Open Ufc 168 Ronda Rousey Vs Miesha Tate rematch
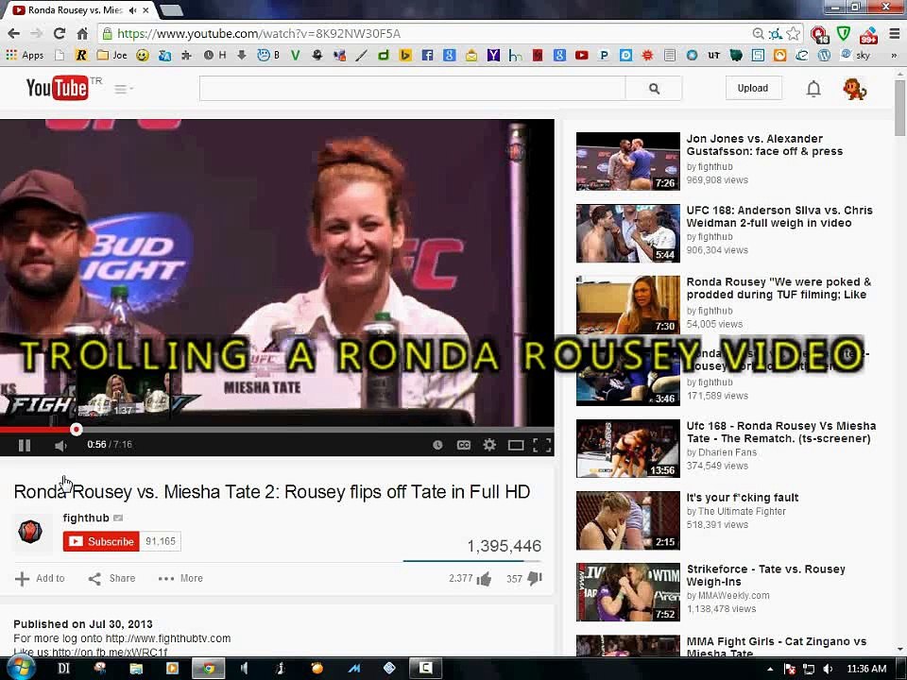This screenshot has width=907, height=680. click(x=781, y=432)
